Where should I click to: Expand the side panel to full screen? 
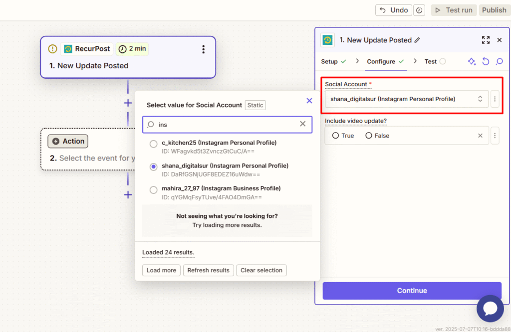click(x=486, y=40)
